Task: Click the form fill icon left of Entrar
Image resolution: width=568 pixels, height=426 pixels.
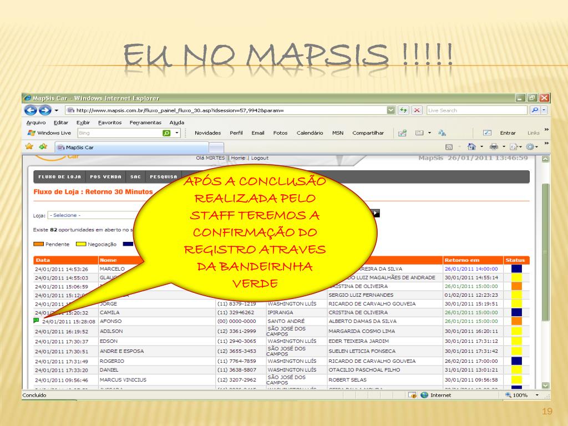Action: [x=487, y=133]
